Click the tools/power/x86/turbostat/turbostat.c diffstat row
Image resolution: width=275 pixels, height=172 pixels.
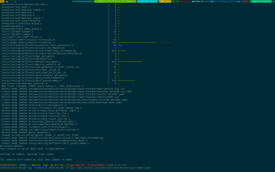point(87,43)
